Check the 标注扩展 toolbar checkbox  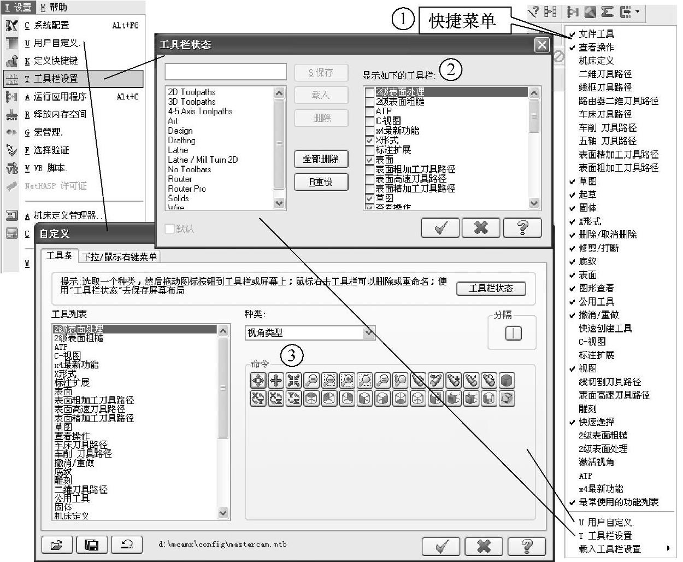(x=370, y=150)
